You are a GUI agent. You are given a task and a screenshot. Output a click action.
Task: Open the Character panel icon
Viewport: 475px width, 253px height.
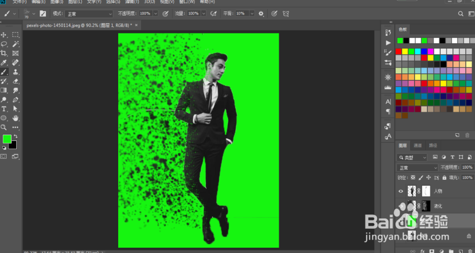tap(388, 102)
